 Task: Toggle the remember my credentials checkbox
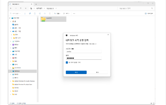67,62
